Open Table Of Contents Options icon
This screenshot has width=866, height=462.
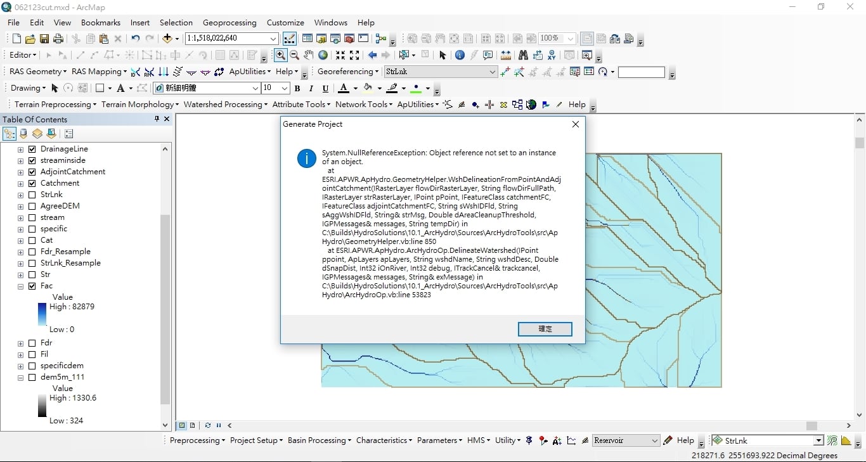pyautogui.click(x=69, y=134)
